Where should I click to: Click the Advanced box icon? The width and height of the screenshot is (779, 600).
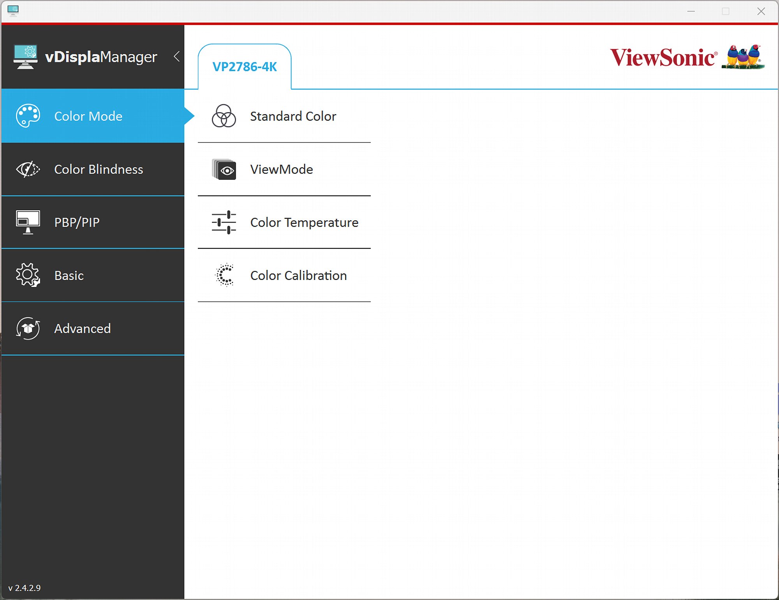[x=28, y=329]
